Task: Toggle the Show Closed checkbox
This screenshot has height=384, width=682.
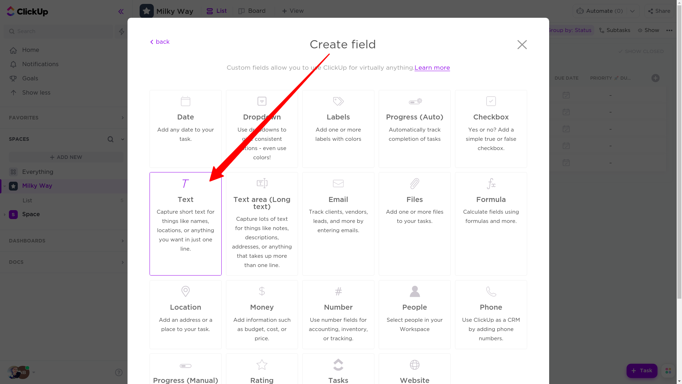Action: tap(641, 52)
